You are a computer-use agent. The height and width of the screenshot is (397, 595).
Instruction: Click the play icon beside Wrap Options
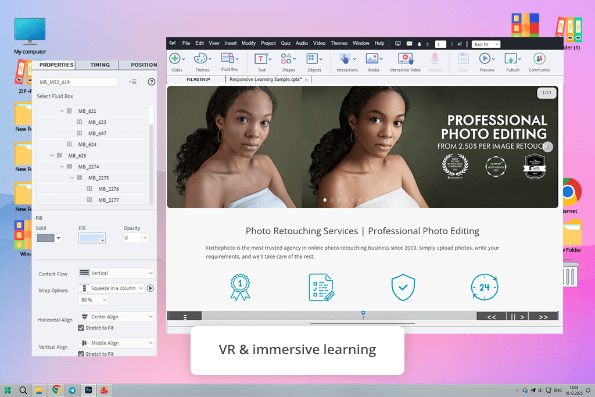[x=150, y=288]
